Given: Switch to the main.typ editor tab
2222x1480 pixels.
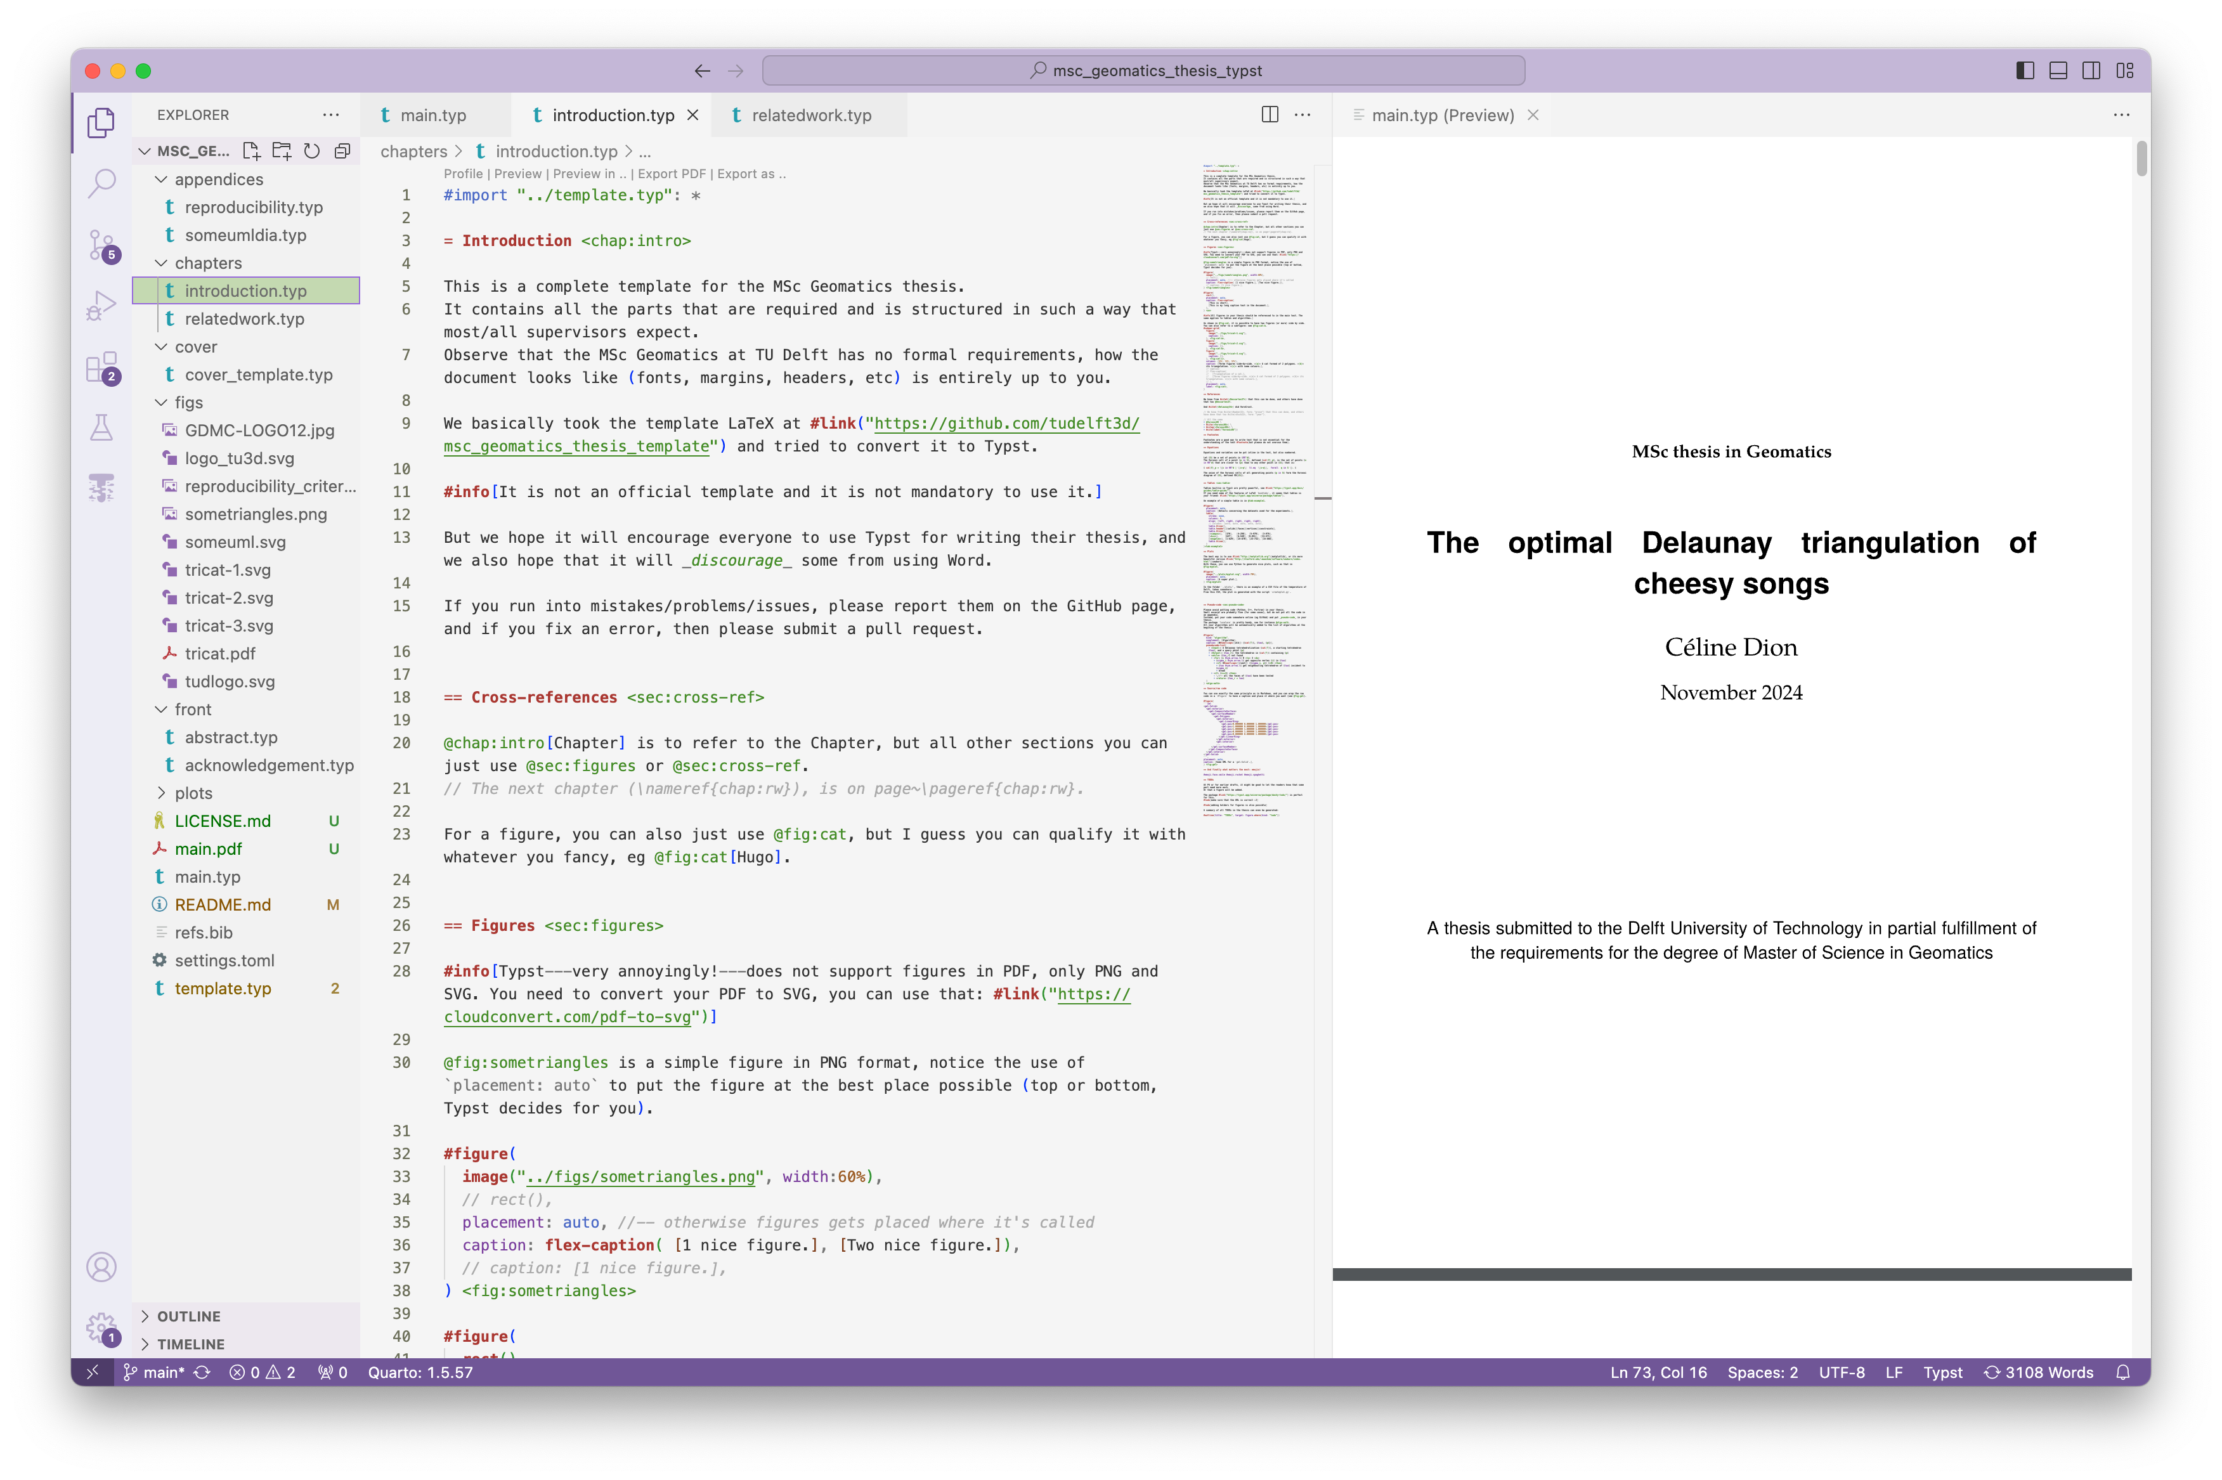Looking at the screenshot, I should 432,115.
